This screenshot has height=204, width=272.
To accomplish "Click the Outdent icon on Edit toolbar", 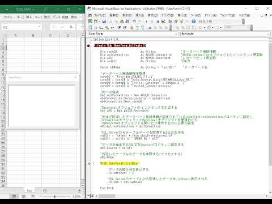I will click(125, 28).
